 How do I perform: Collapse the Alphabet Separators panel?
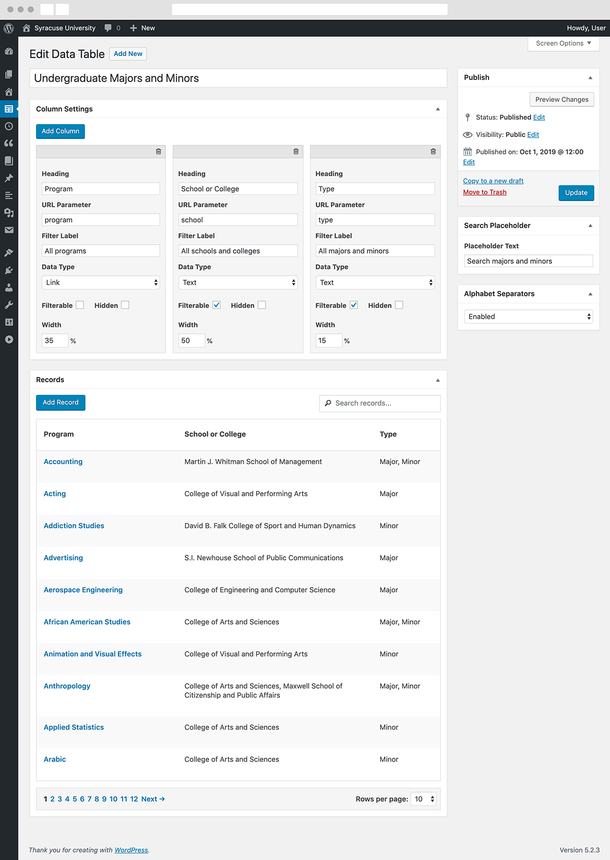click(x=590, y=294)
